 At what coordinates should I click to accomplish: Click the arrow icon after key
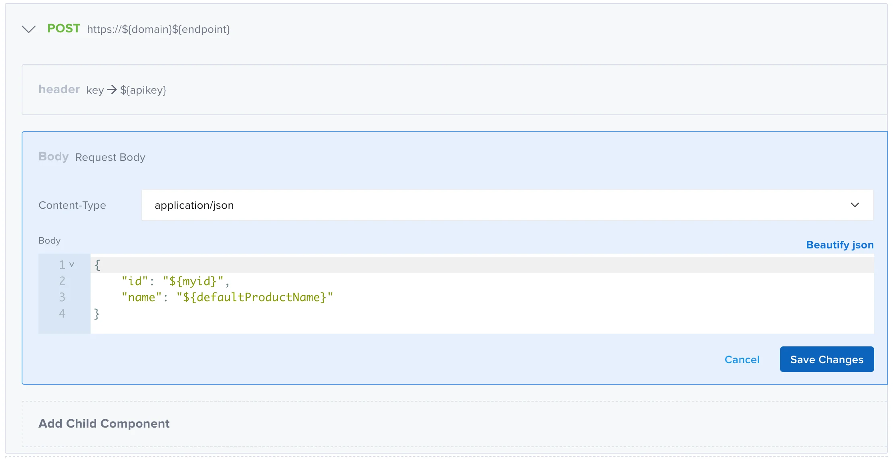pos(112,90)
